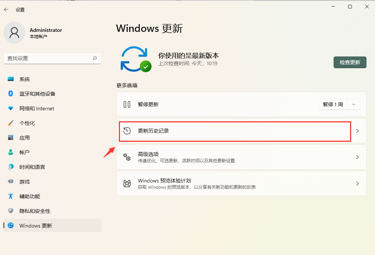Click the 暂停更新 pause icon
The width and height of the screenshot is (375, 255).
click(x=127, y=104)
